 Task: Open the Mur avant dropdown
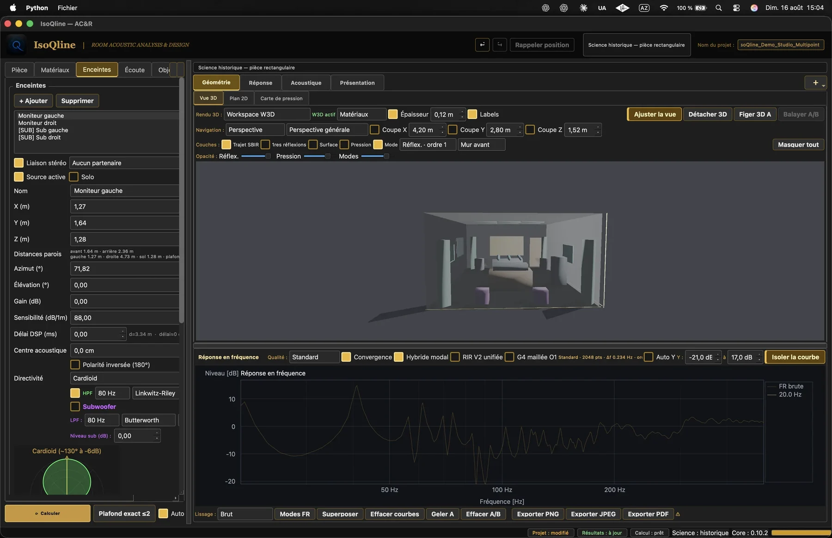point(482,145)
